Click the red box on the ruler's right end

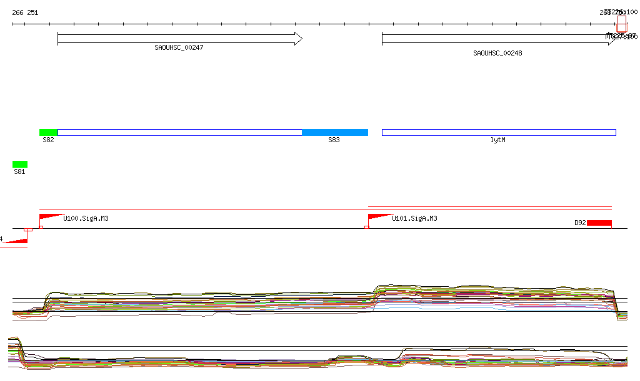621,24
